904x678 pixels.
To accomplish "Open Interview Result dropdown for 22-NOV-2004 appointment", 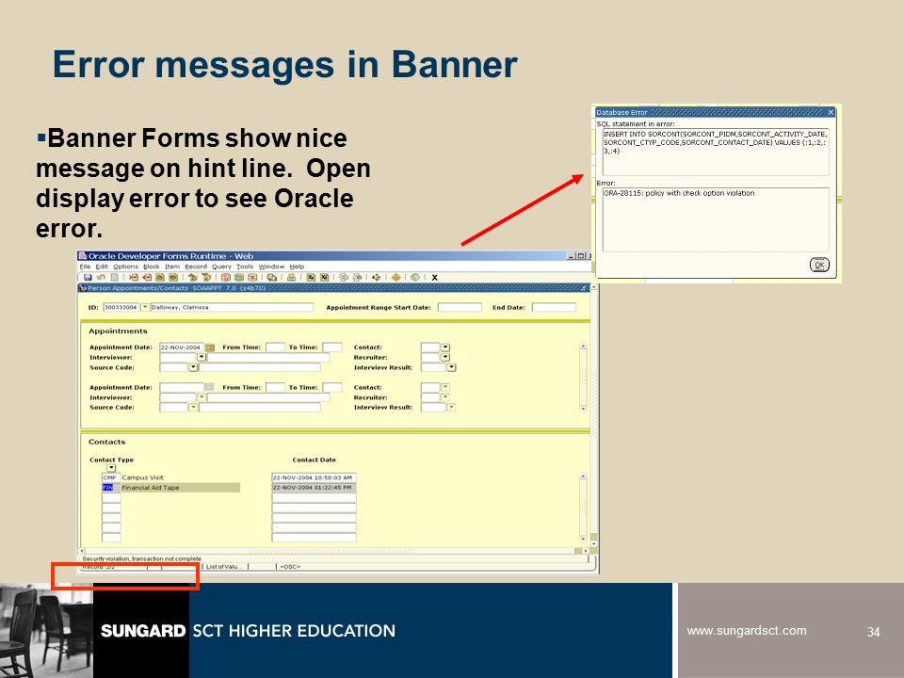I will 451,367.
